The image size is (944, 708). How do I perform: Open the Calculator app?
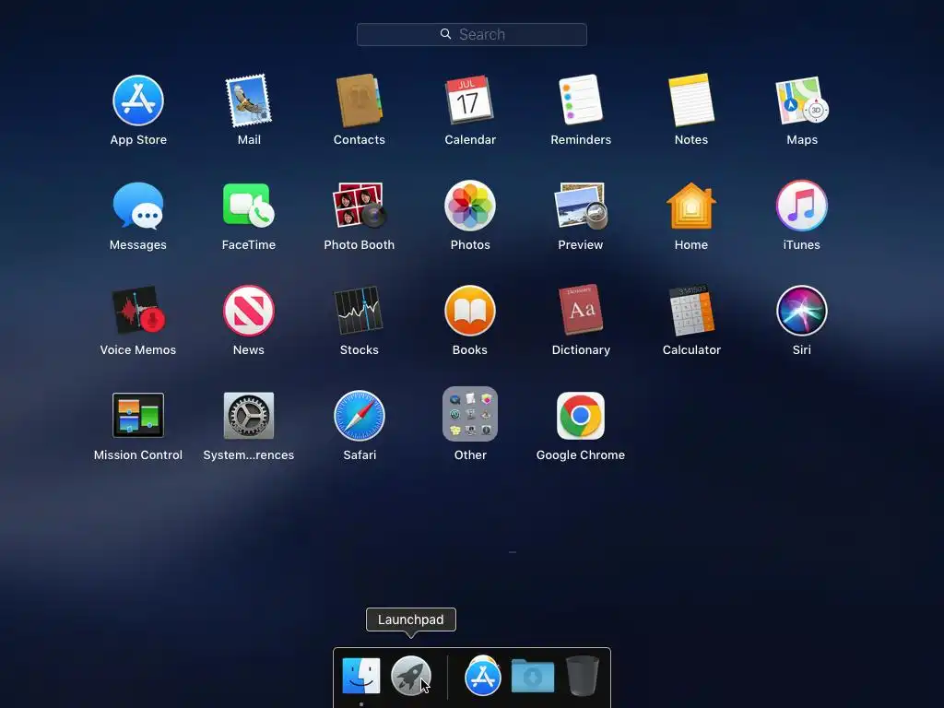(x=691, y=311)
